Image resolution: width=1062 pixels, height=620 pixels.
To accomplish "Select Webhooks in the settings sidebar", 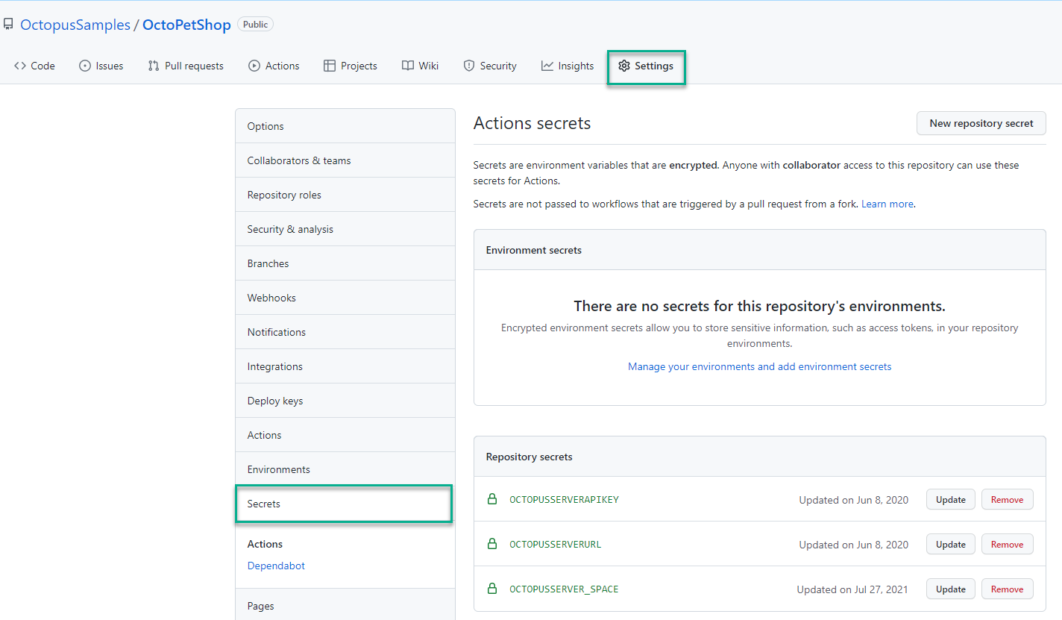I will pyautogui.click(x=271, y=297).
